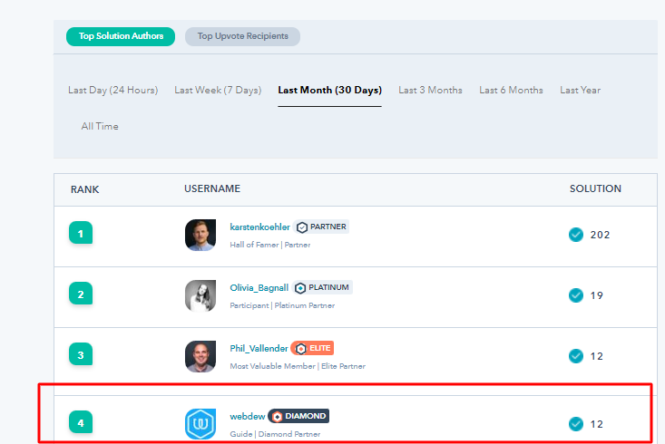
Task: Click Phil_Vallender's profile avatar photo
Action: [x=200, y=356]
